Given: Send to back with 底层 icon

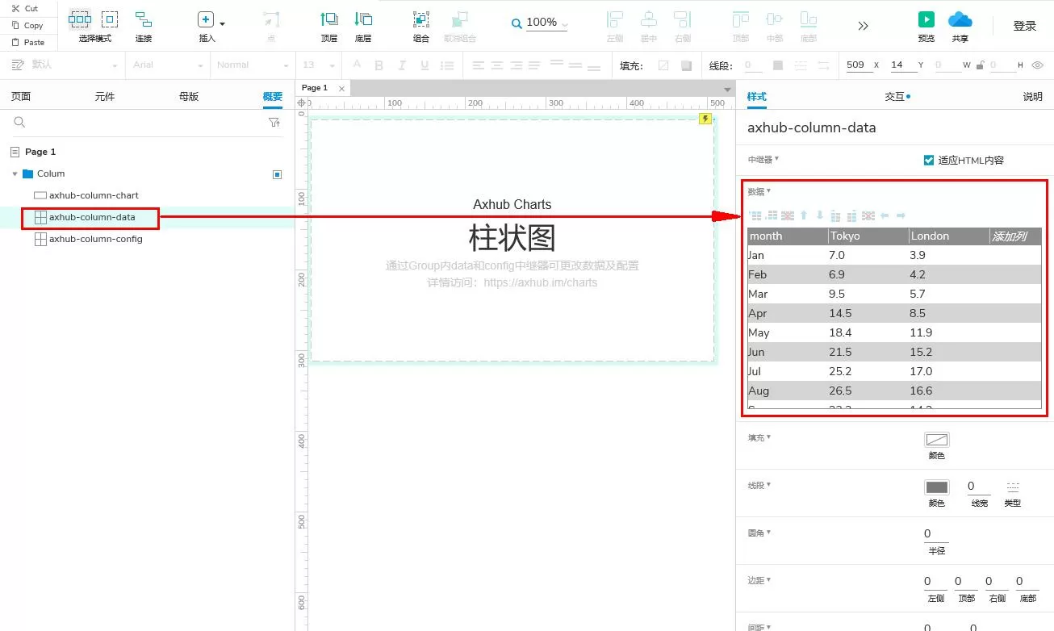Looking at the screenshot, I should click(x=363, y=19).
